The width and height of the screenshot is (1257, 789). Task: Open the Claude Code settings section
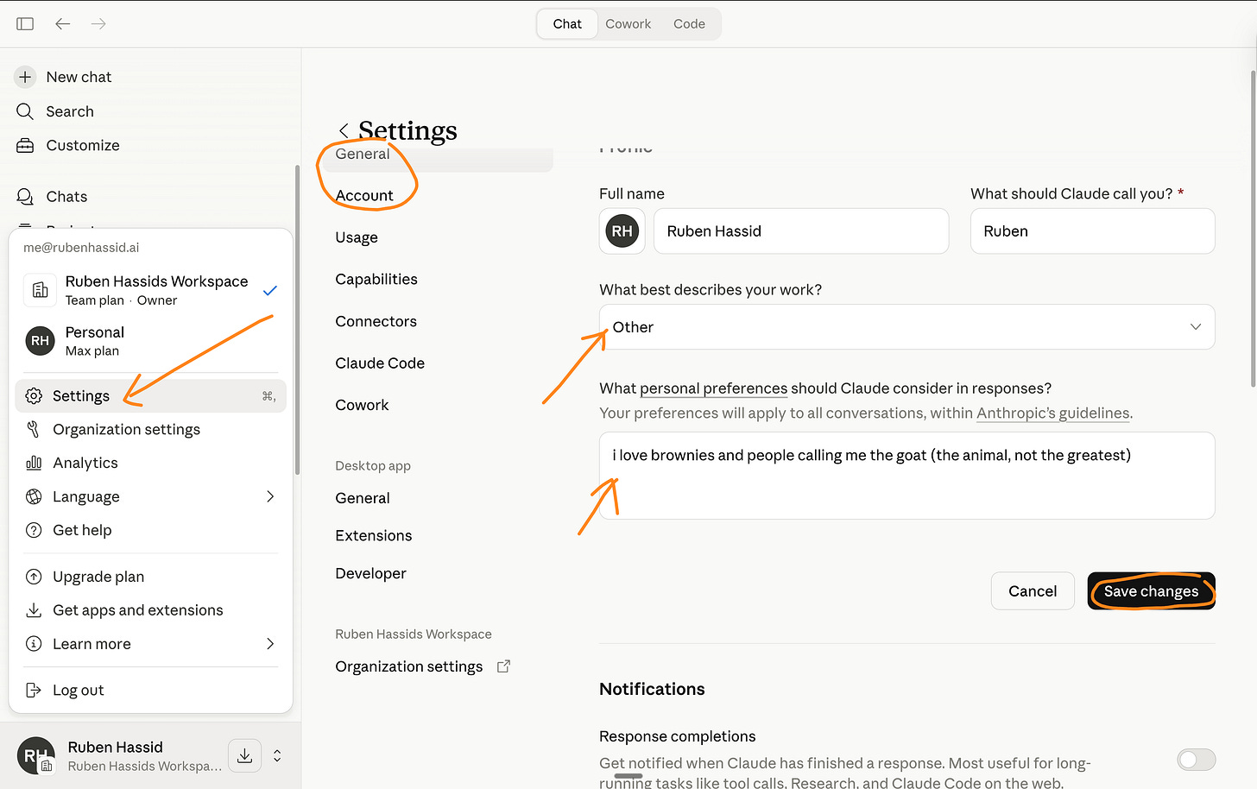point(380,363)
